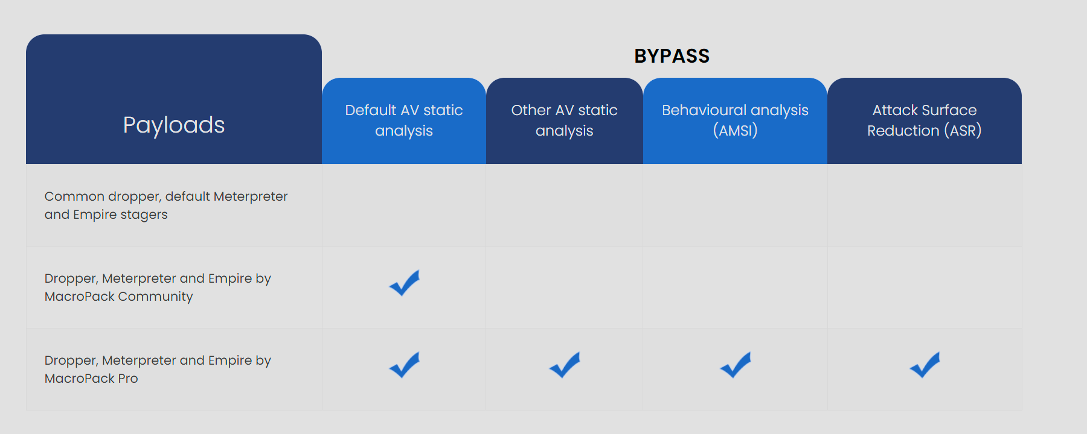Click empty other AV cell for MacroPack Community

tap(564, 288)
